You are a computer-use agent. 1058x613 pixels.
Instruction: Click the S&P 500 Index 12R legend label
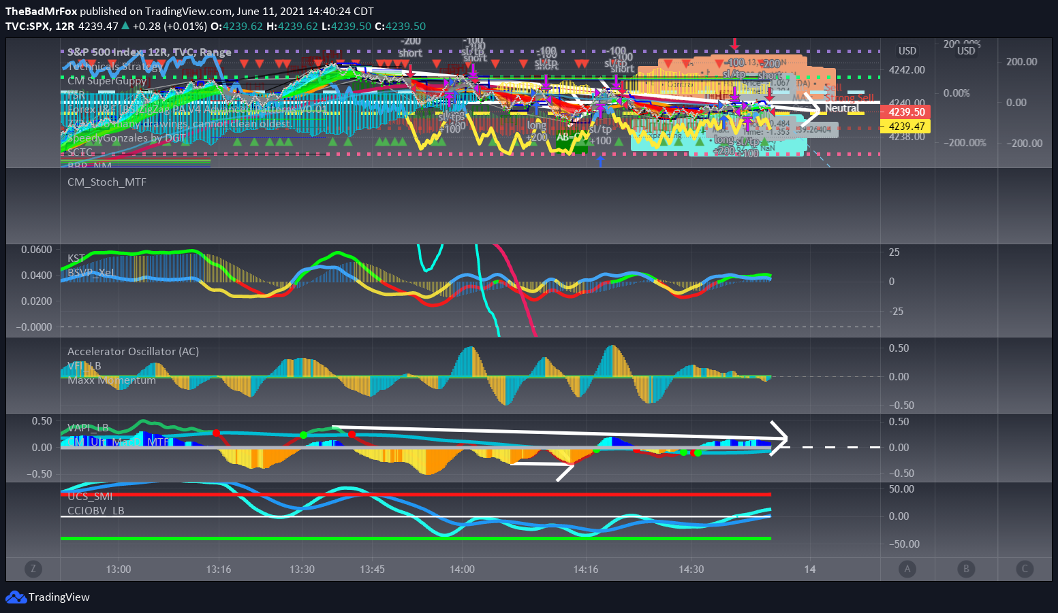click(x=149, y=52)
